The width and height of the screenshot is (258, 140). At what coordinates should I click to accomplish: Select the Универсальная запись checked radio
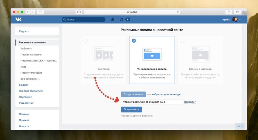click(x=134, y=41)
